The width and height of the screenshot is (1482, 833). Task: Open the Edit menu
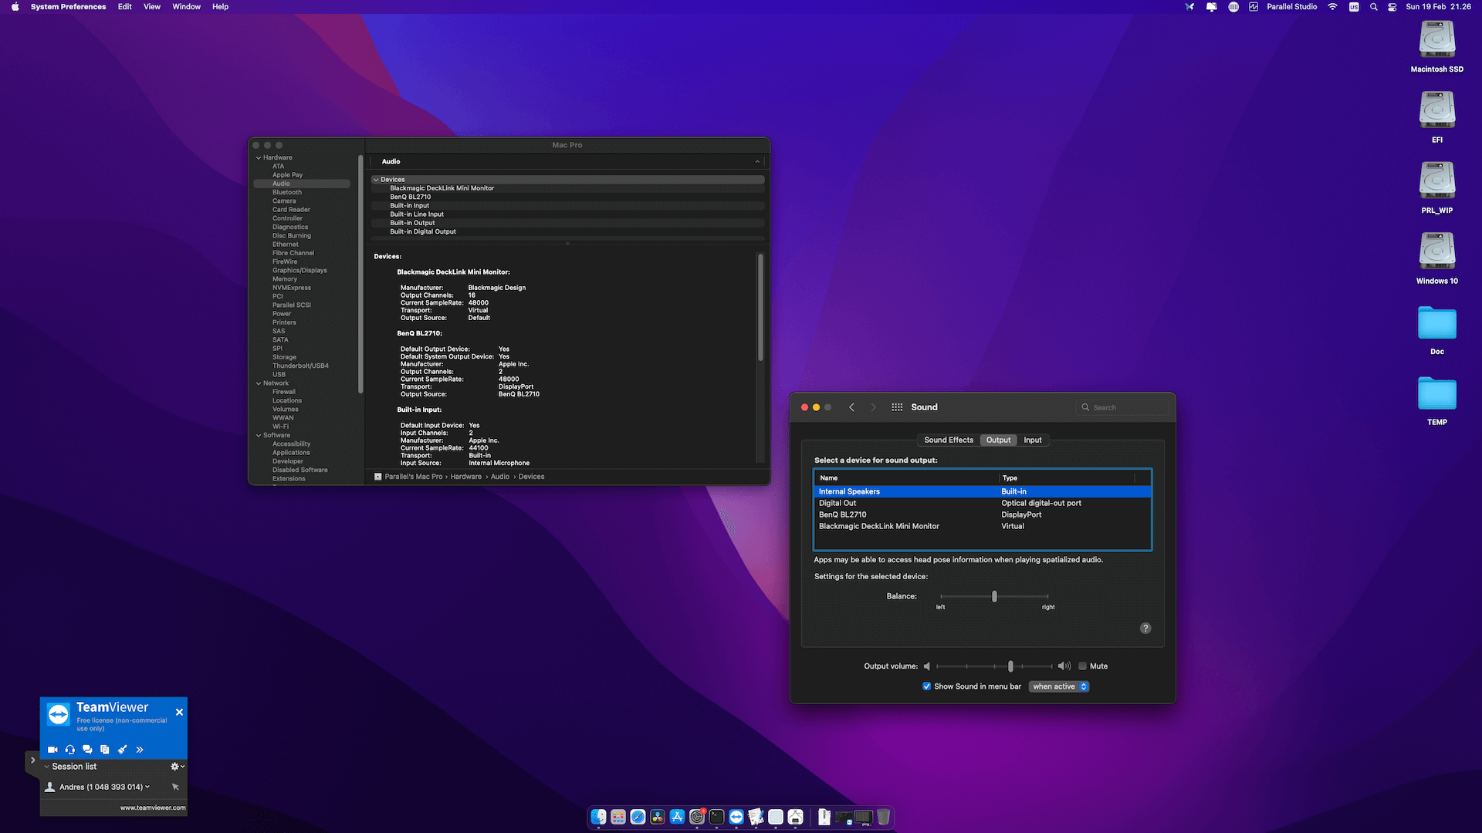124,7
